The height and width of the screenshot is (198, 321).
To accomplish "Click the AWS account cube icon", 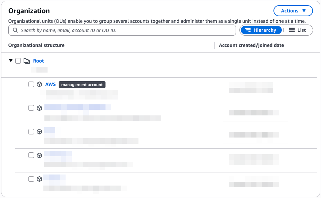I will point(39,84).
